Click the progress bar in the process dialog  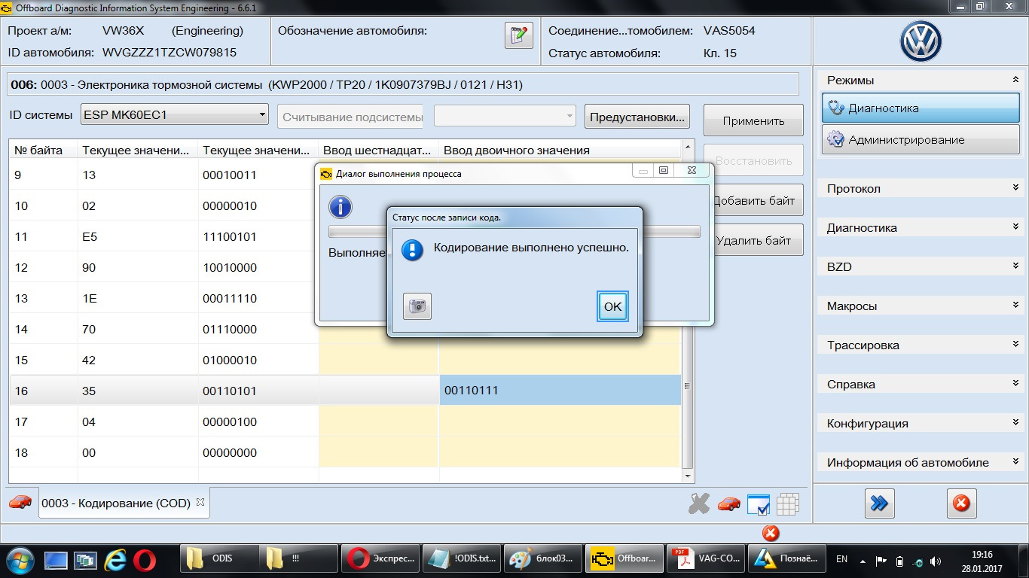[x=514, y=232]
